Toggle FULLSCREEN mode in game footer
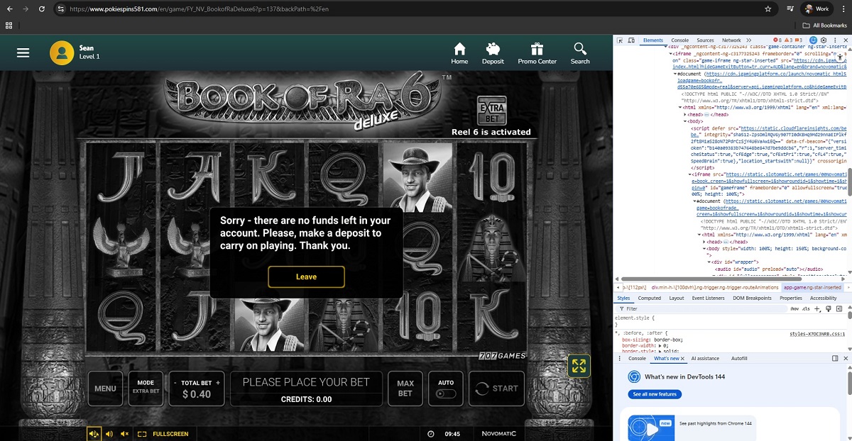Image resolution: width=852 pixels, height=441 pixels. tap(163, 434)
